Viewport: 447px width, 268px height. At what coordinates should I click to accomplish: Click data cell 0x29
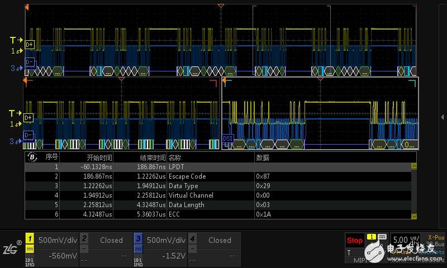point(263,186)
